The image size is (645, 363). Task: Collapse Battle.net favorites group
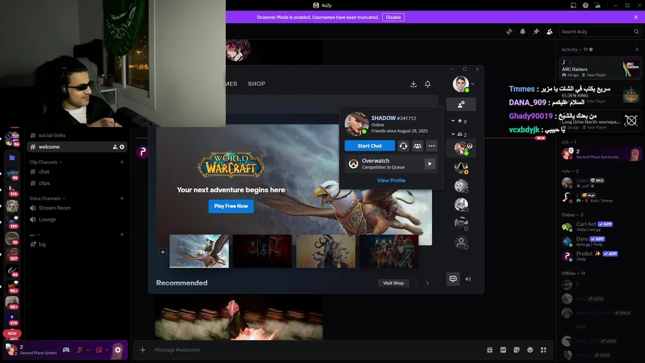tap(453, 121)
